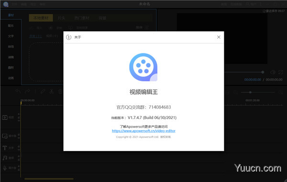Click the list view icon beside 排序
The width and height of the screenshot is (287, 182).
coord(147,28)
